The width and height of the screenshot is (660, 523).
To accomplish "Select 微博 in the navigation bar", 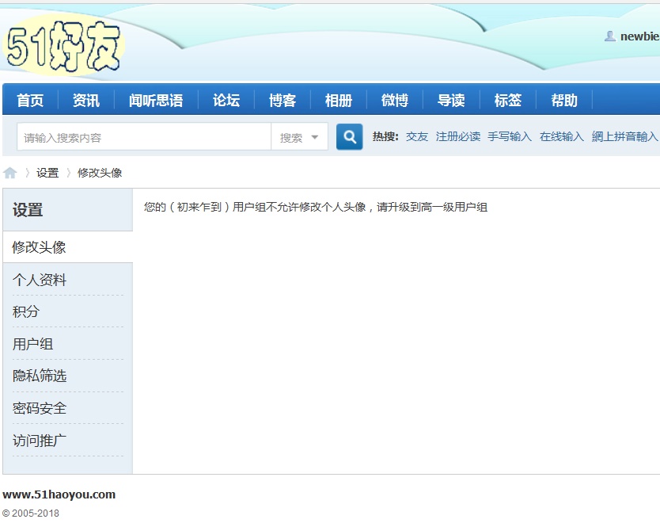I will click(395, 101).
